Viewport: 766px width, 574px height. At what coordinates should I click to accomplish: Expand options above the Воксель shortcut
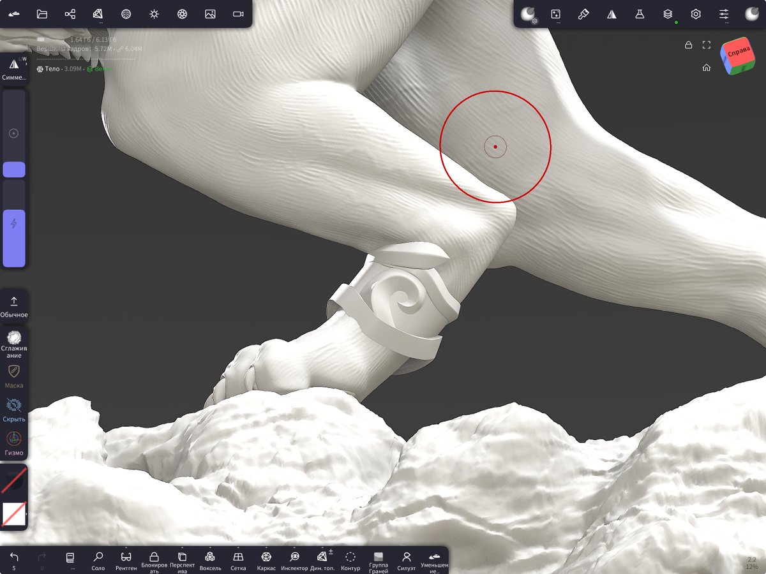[x=210, y=548]
